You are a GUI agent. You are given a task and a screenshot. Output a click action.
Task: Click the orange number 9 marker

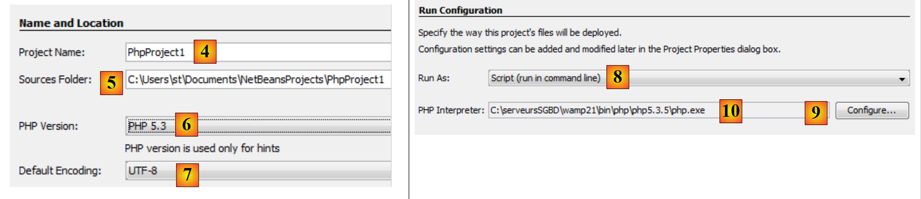point(815,112)
